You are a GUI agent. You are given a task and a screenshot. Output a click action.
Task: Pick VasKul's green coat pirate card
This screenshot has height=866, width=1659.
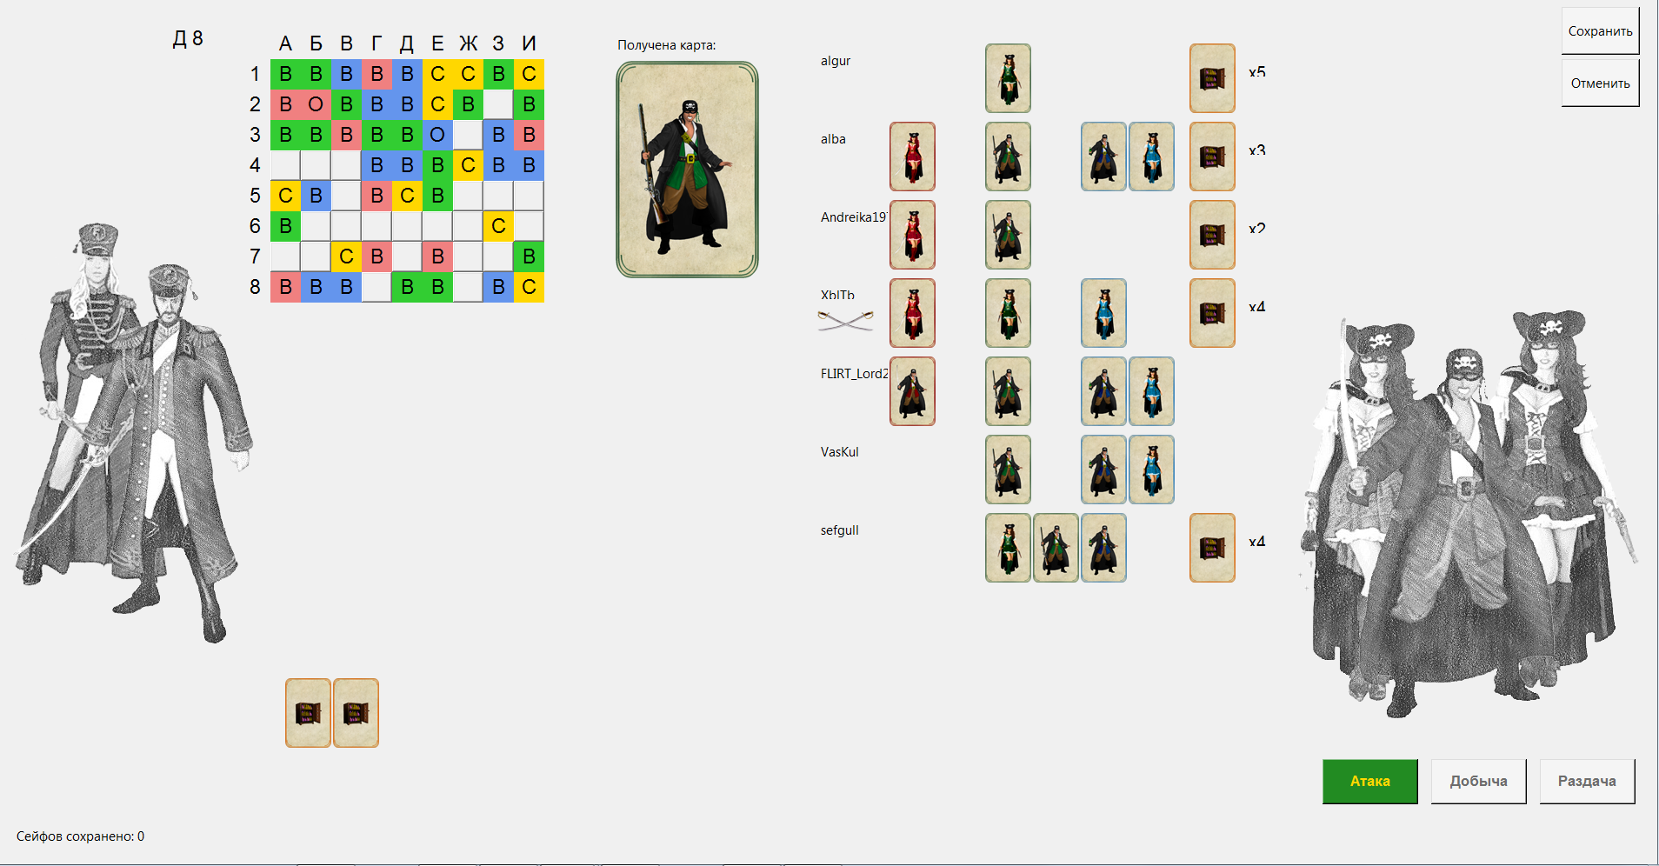[1008, 470]
